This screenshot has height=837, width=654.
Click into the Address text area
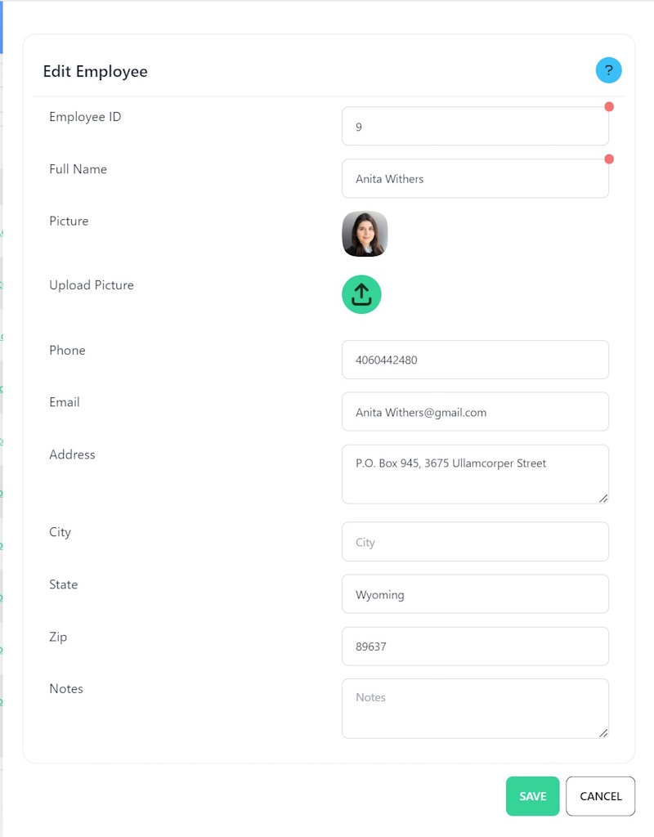coord(475,474)
